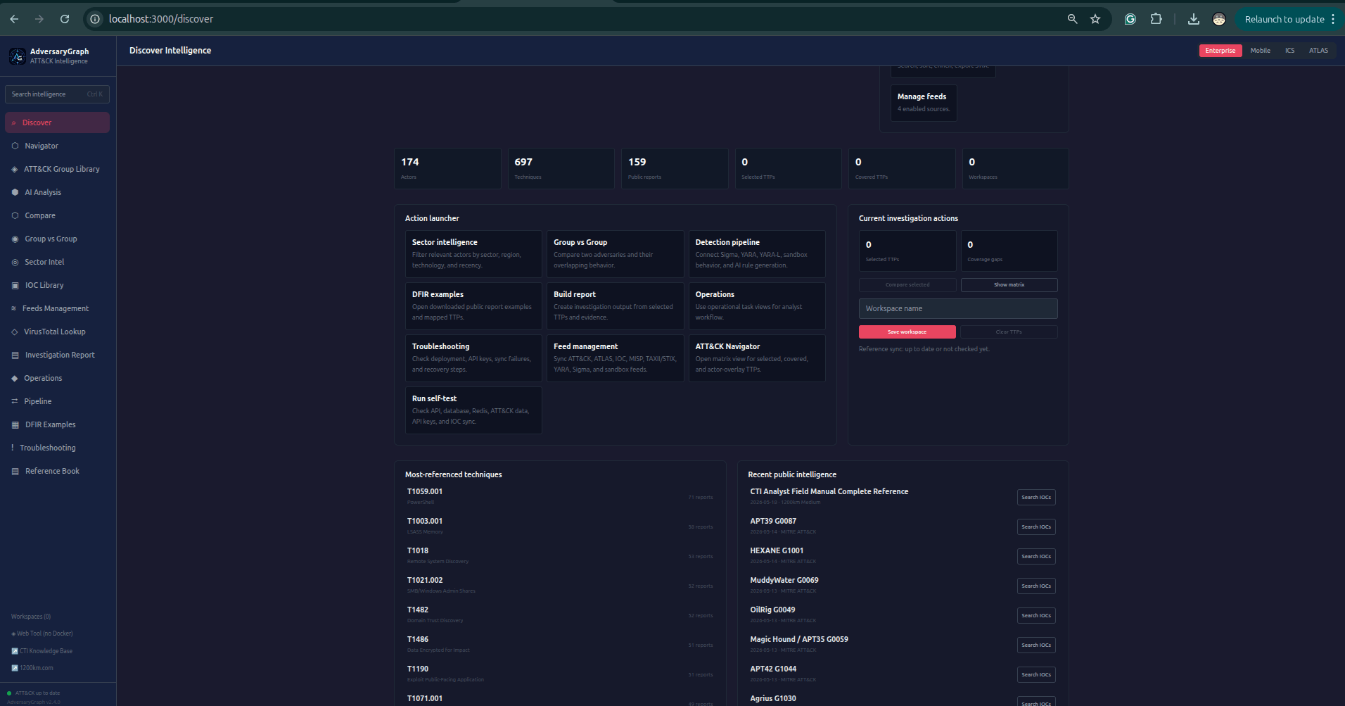This screenshot has height=706, width=1345.
Task: Open the Run self-test action card
Action: pyautogui.click(x=473, y=410)
